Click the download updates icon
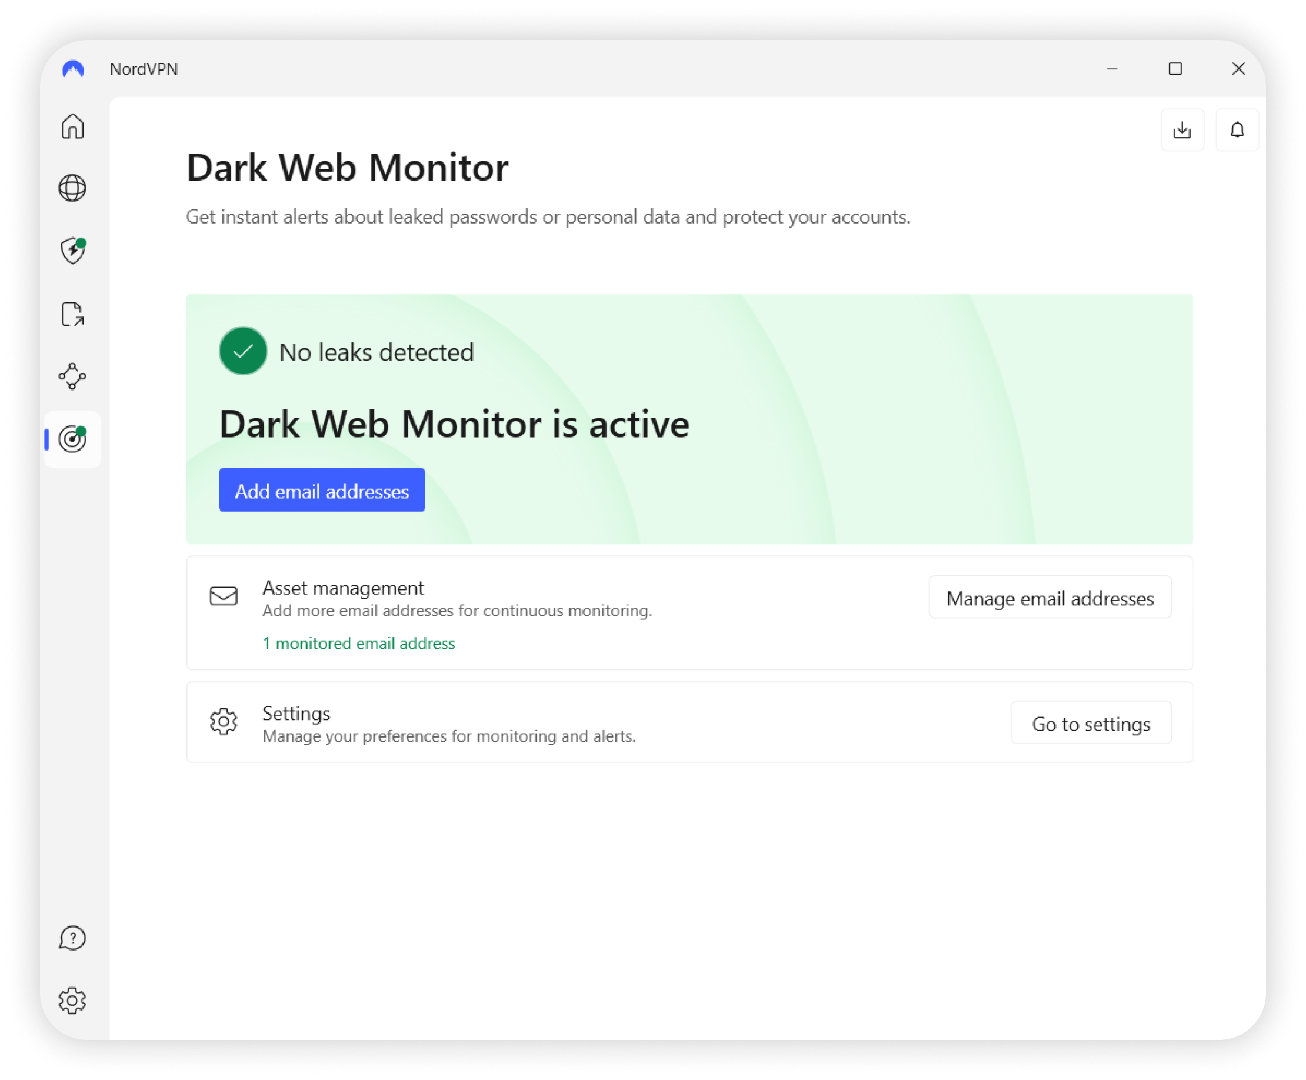Image resolution: width=1306 pixels, height=1080 pixels. click(1182, 130)
